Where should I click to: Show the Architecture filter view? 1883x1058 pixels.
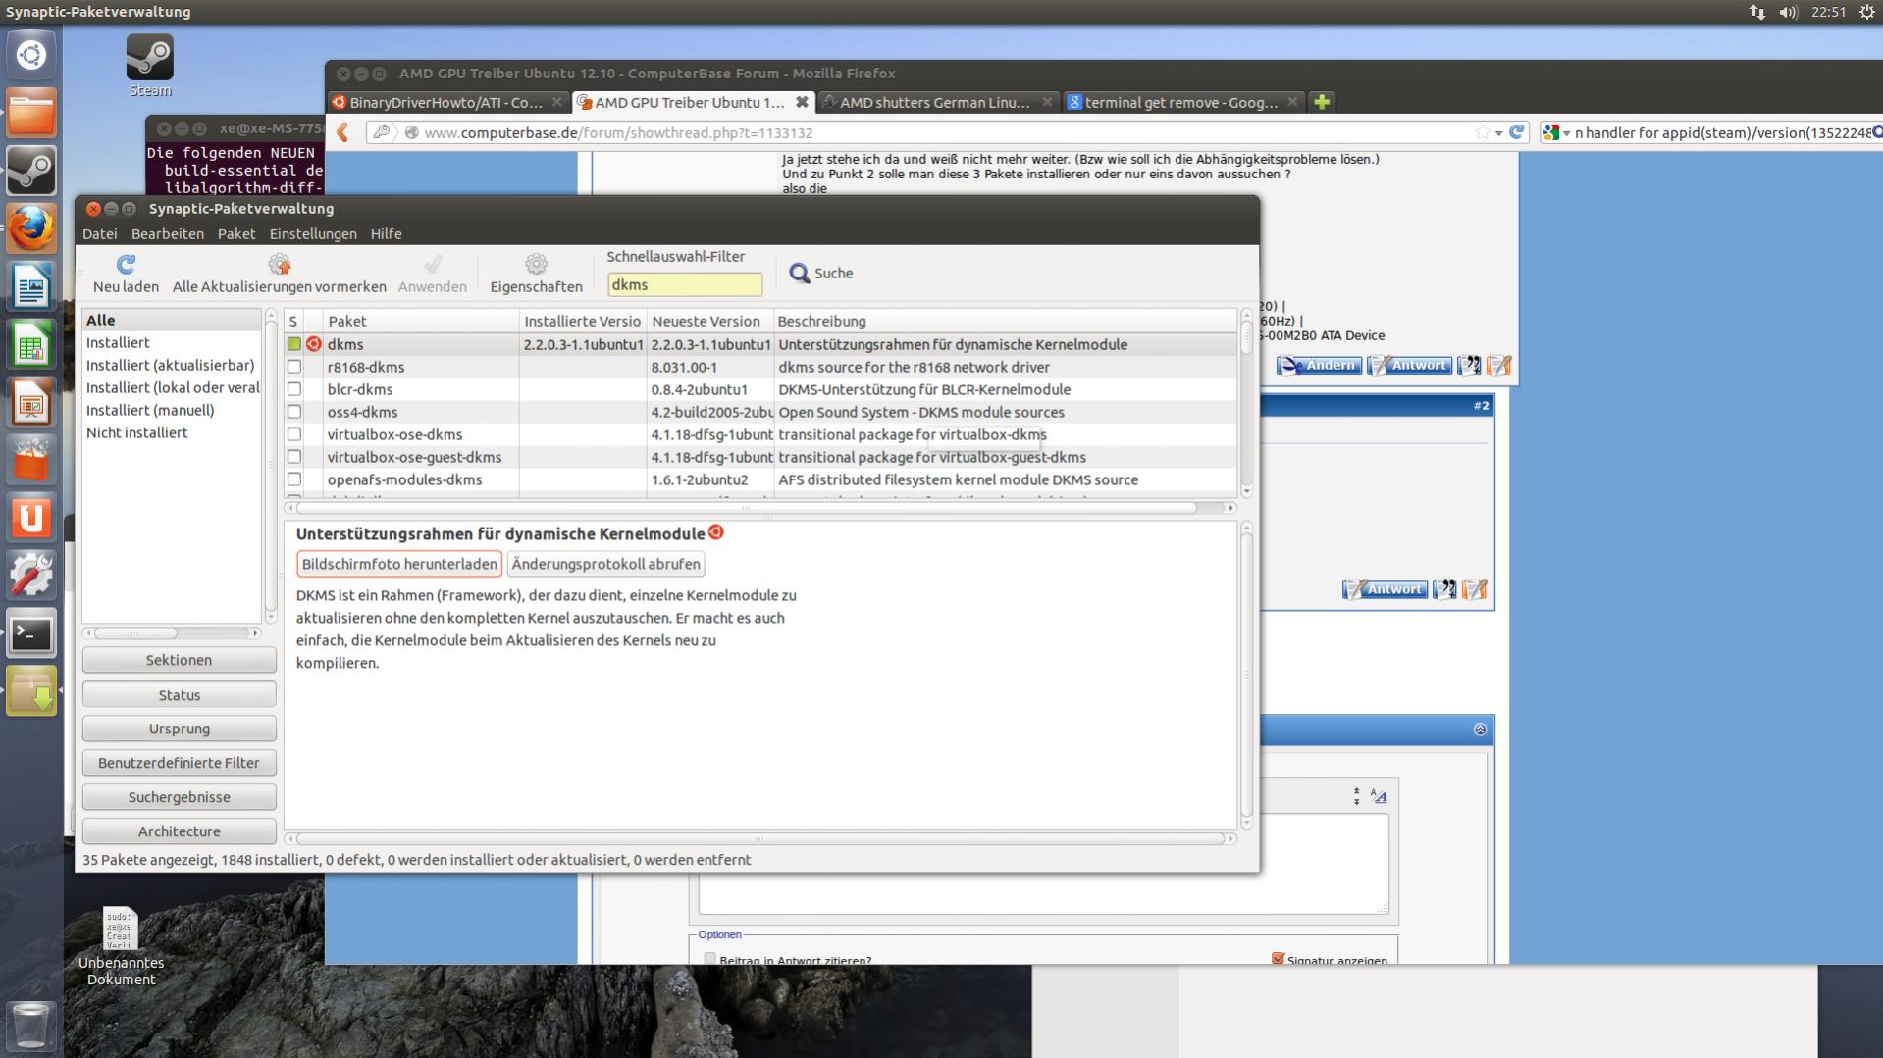click(180, 831)
